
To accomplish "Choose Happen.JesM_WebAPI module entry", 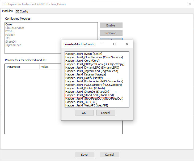I will tap(87, 105).
